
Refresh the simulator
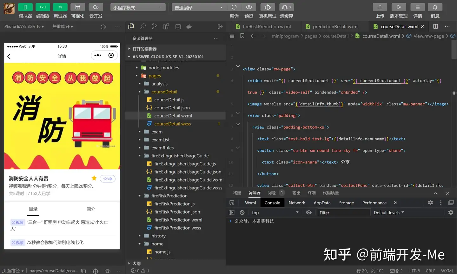pyautogui.click(x=103, y=27)
